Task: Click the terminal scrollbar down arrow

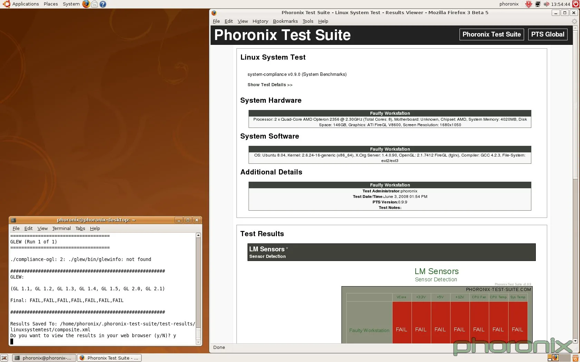Action: click(198, 342)
